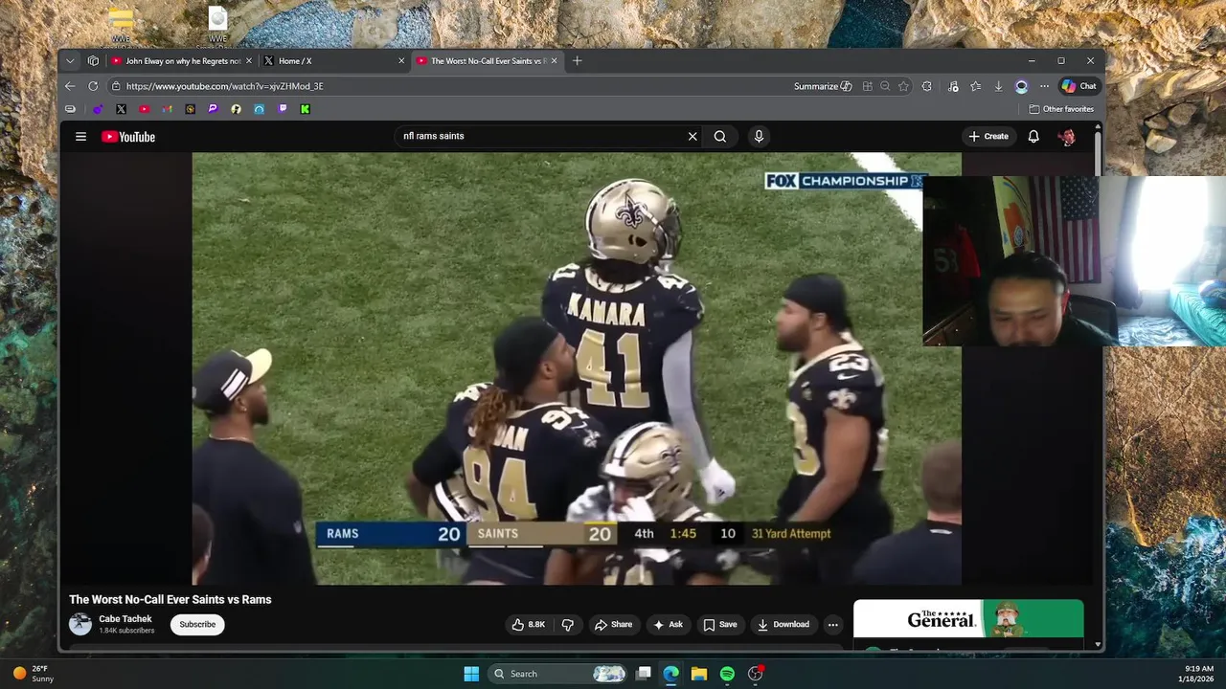Open split screen icon in address bar

click(x=867, y=86)
